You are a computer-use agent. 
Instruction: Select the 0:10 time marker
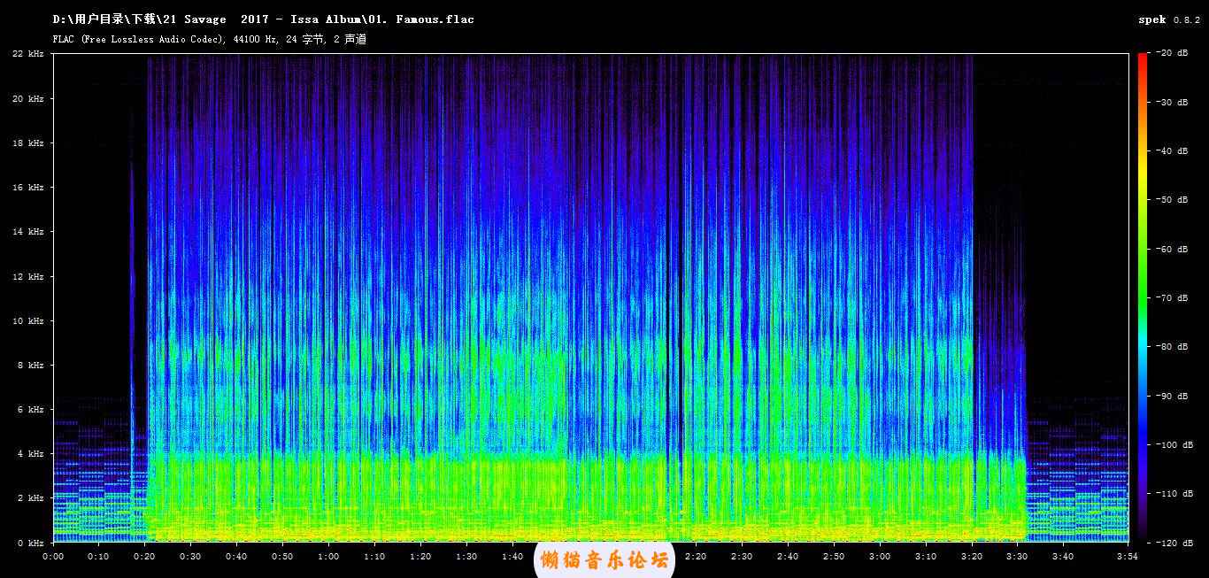coord(98,556)
